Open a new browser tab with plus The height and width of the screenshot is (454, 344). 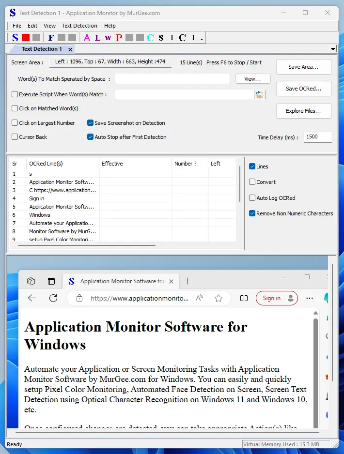pyautogui.click(x=187, y=281)
